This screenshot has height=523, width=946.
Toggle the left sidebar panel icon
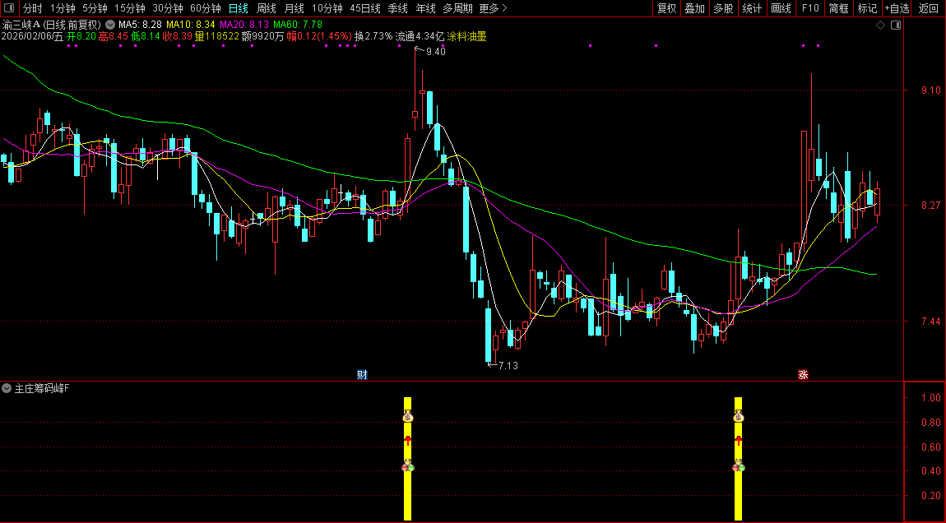click(x=9, y=8)
